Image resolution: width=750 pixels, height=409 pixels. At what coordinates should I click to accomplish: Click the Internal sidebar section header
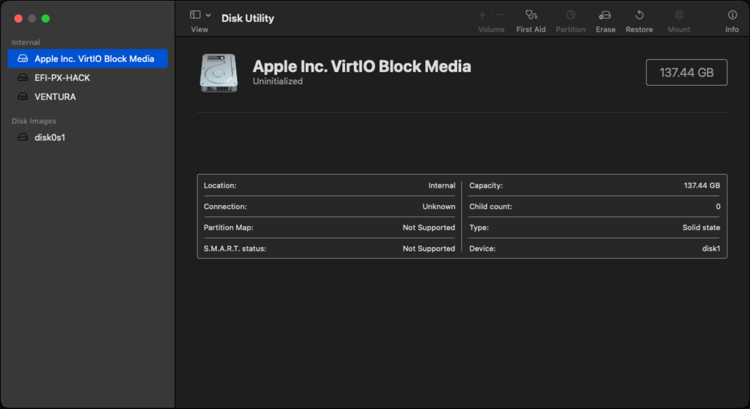click(x=26, y=42)
